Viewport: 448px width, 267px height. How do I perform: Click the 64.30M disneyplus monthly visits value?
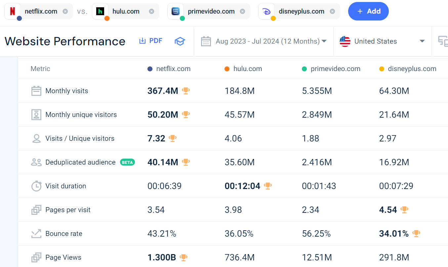(394, 91)
